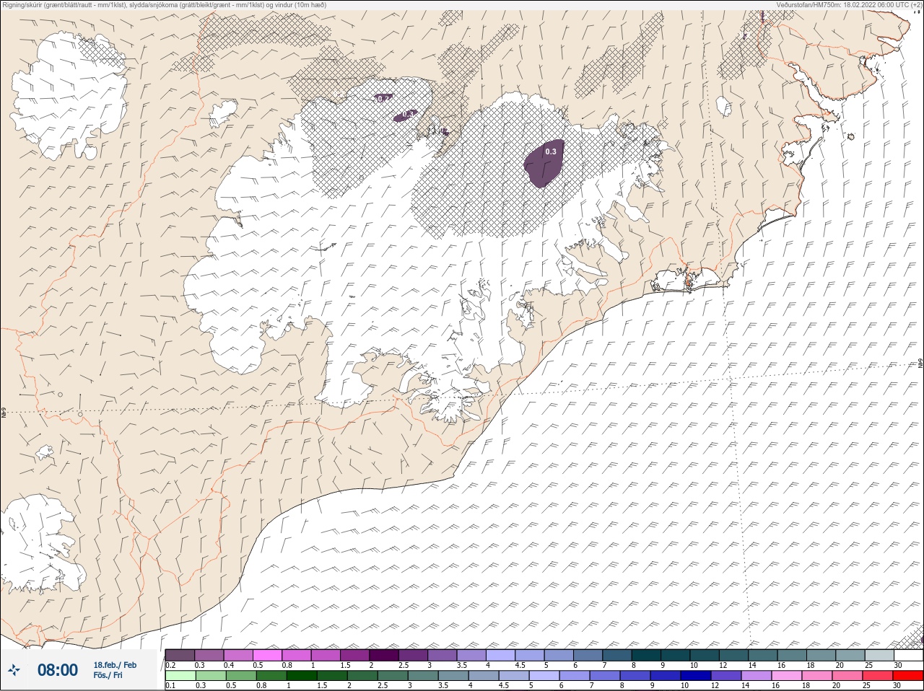Click the '64N' latitude label at the left map edge
The width and height of the screenshot is (924, 691).
4,413
